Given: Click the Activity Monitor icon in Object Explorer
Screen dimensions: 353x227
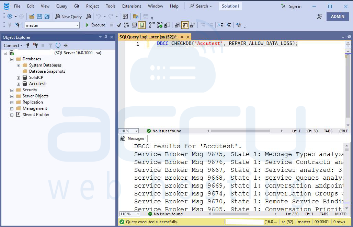Looking at the screenshot, I should pyautogui.click(x=65, y=45).
